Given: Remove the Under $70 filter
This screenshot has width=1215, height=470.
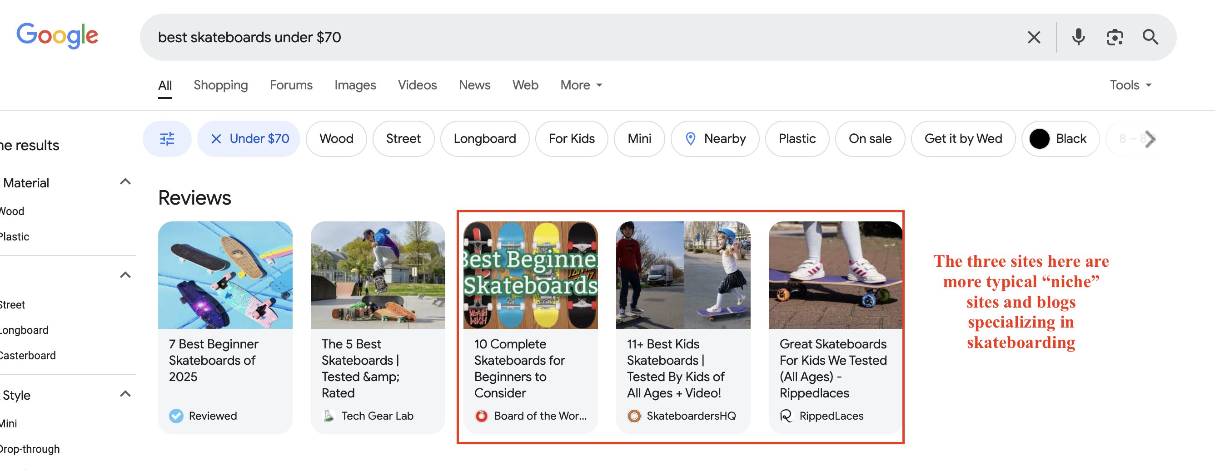Looking at the screenshot, I should [216, 138].
